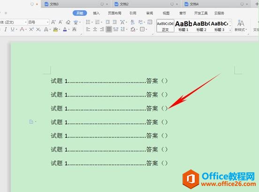The height and width of the screenshot is (192, 259).
Task: Switch to the 视图 tab
Action: tap(166, 13)
